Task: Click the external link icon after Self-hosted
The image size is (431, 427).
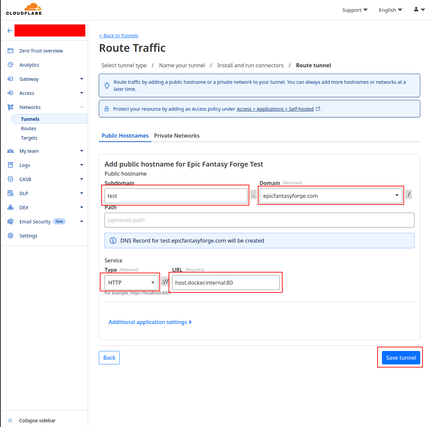Action: click(x=318, y=109)
